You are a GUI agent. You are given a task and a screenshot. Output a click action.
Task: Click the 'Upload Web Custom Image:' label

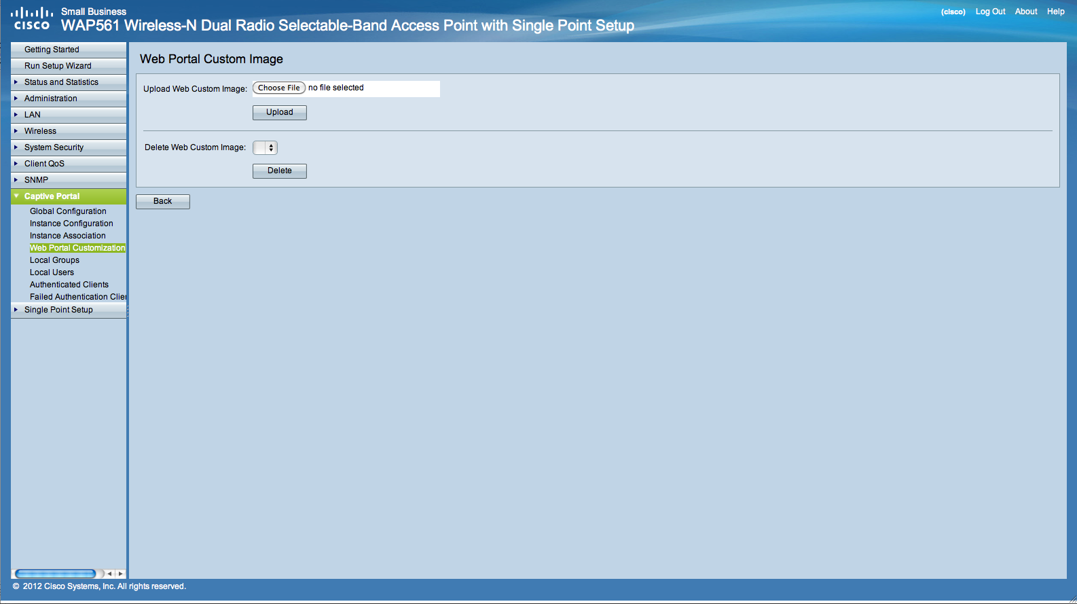coord(196,89)
